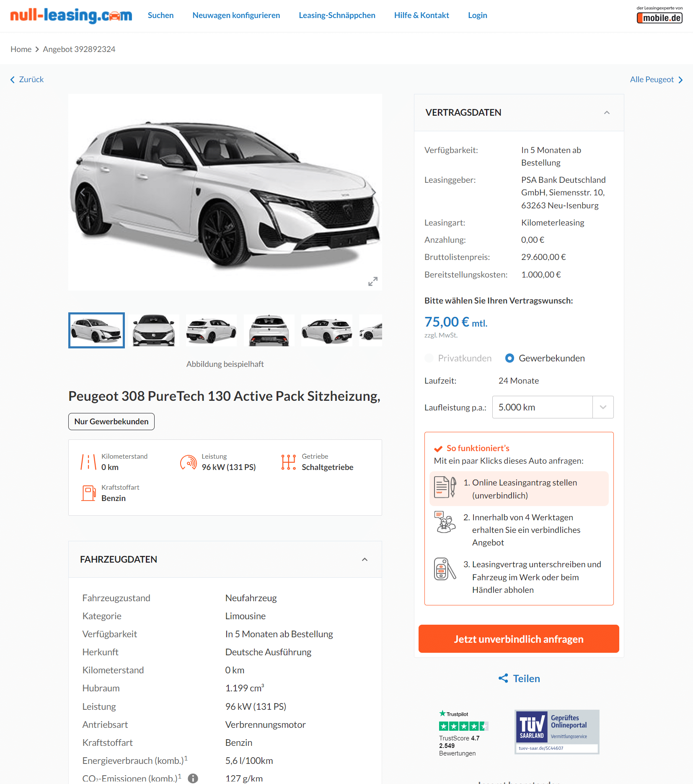The width and height of the screenshot is (693, 784).
Task: Open the Leasing-Schnäppchen menu item
Action: [337, 15]
